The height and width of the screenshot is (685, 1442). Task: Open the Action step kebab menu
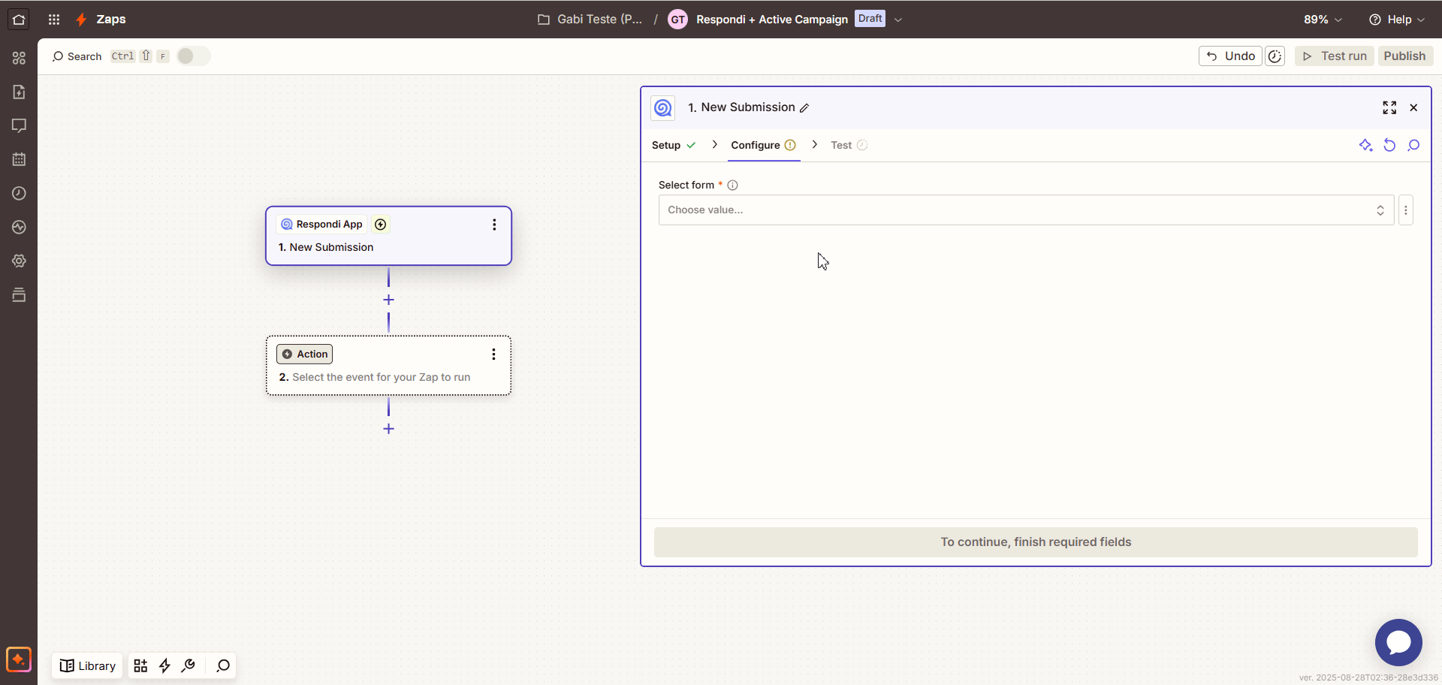pos(493,355)
